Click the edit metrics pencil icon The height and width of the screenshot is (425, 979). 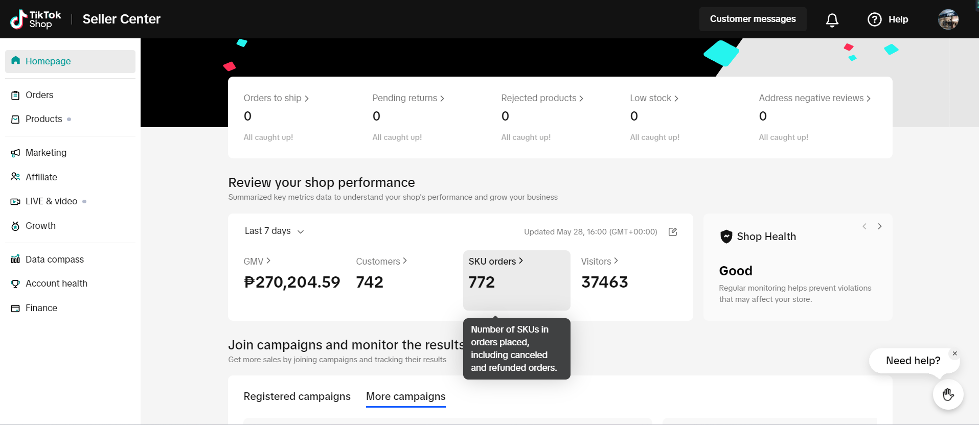(673, 232)
